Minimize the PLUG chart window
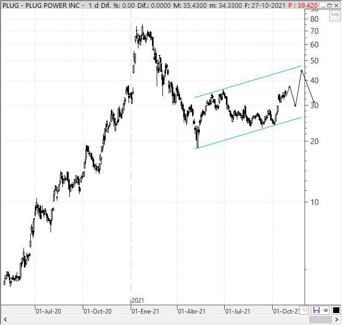Image resolution: width=342 pixels, height=325 pixels. pyautogui.click(x=323, y=5)
